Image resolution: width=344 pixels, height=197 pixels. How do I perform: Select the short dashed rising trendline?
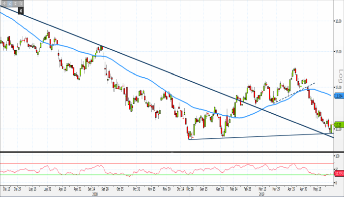point(294,93)
